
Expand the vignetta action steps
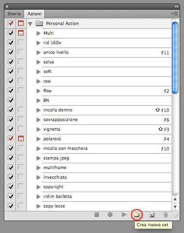(x=39, y=129)
